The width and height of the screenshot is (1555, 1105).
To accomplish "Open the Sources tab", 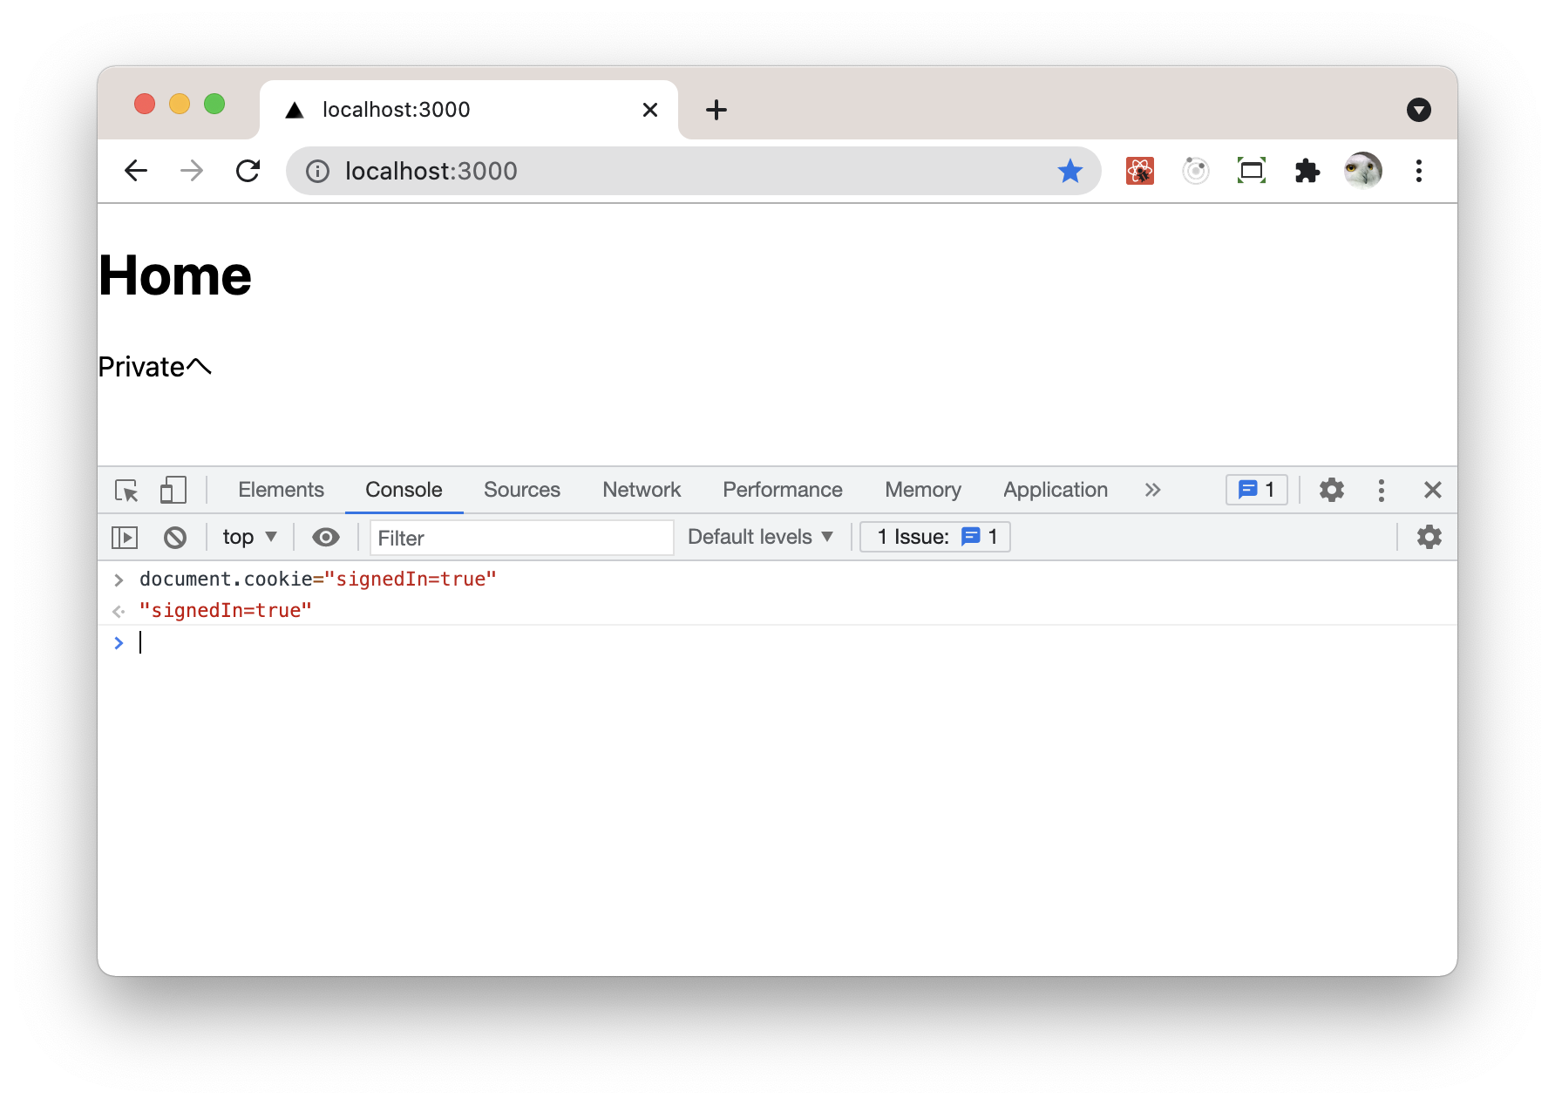I will [522, 490].
